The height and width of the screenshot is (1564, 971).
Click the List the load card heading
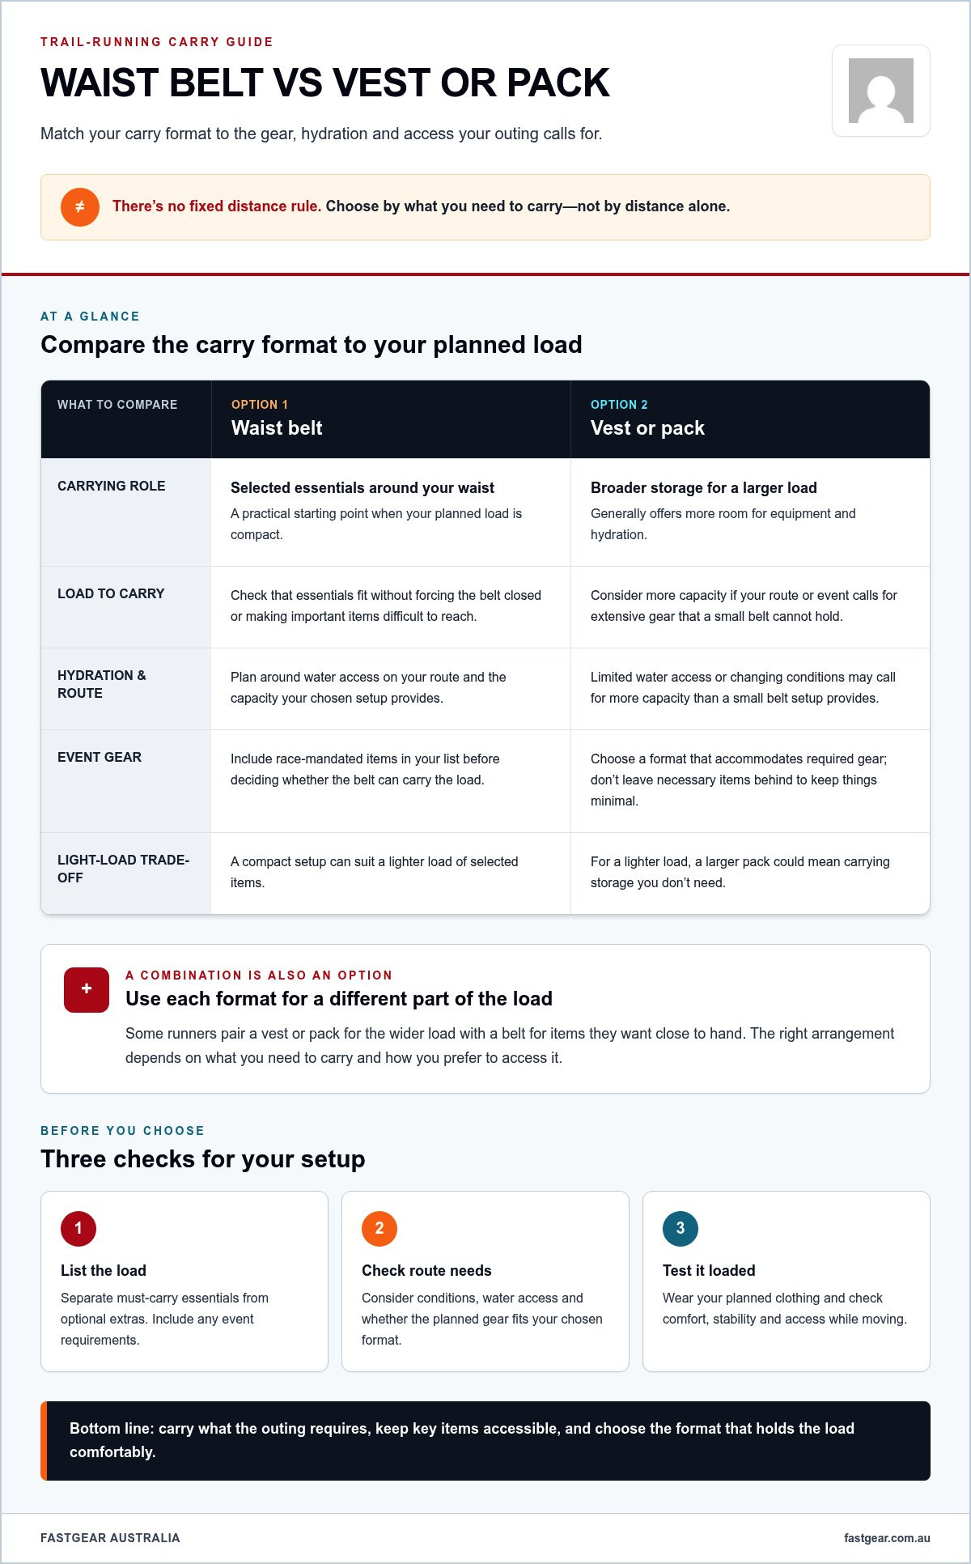(104, 1270)
